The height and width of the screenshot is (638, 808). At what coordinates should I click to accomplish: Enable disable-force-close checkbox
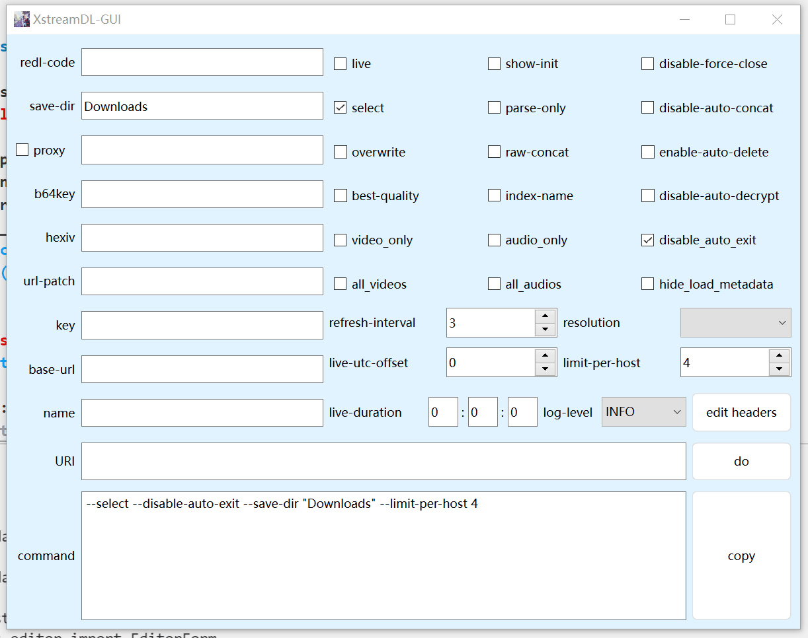click(x=647, y=64)
